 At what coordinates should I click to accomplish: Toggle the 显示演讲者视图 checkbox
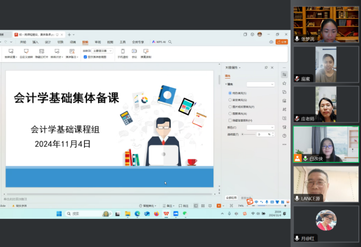pyautogui.click(x=85, y=57)
